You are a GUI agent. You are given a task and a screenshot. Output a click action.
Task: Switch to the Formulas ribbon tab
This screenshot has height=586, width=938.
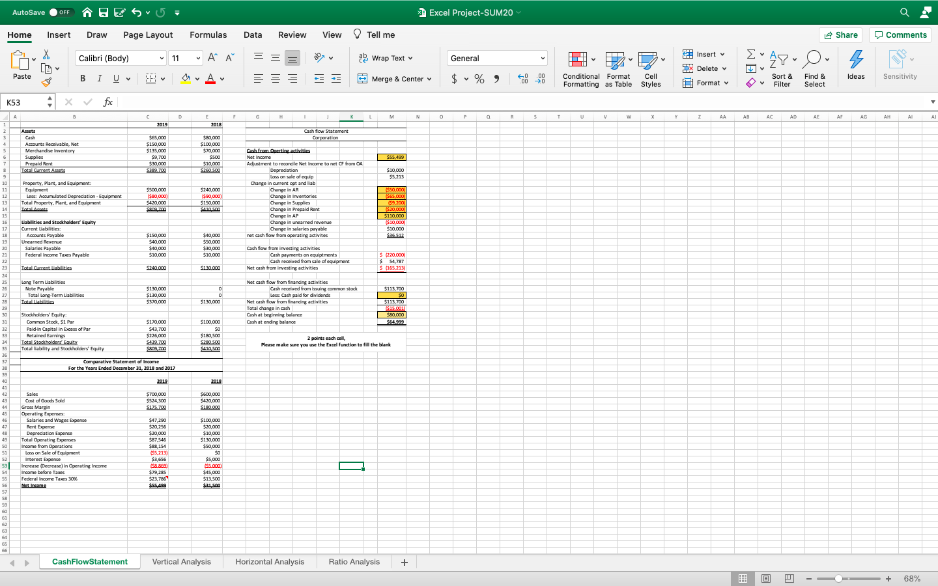coord(208,35)
